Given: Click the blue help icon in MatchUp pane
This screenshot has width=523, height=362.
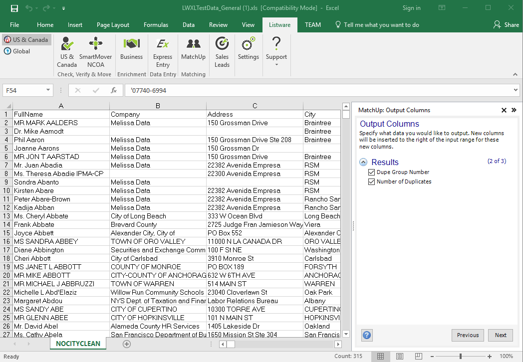Looking at the screenshot, I should 367,335.
